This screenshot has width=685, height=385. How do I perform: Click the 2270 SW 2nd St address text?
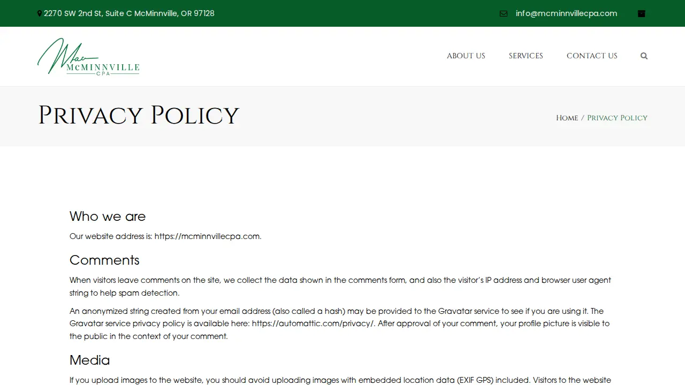point(129,13)
